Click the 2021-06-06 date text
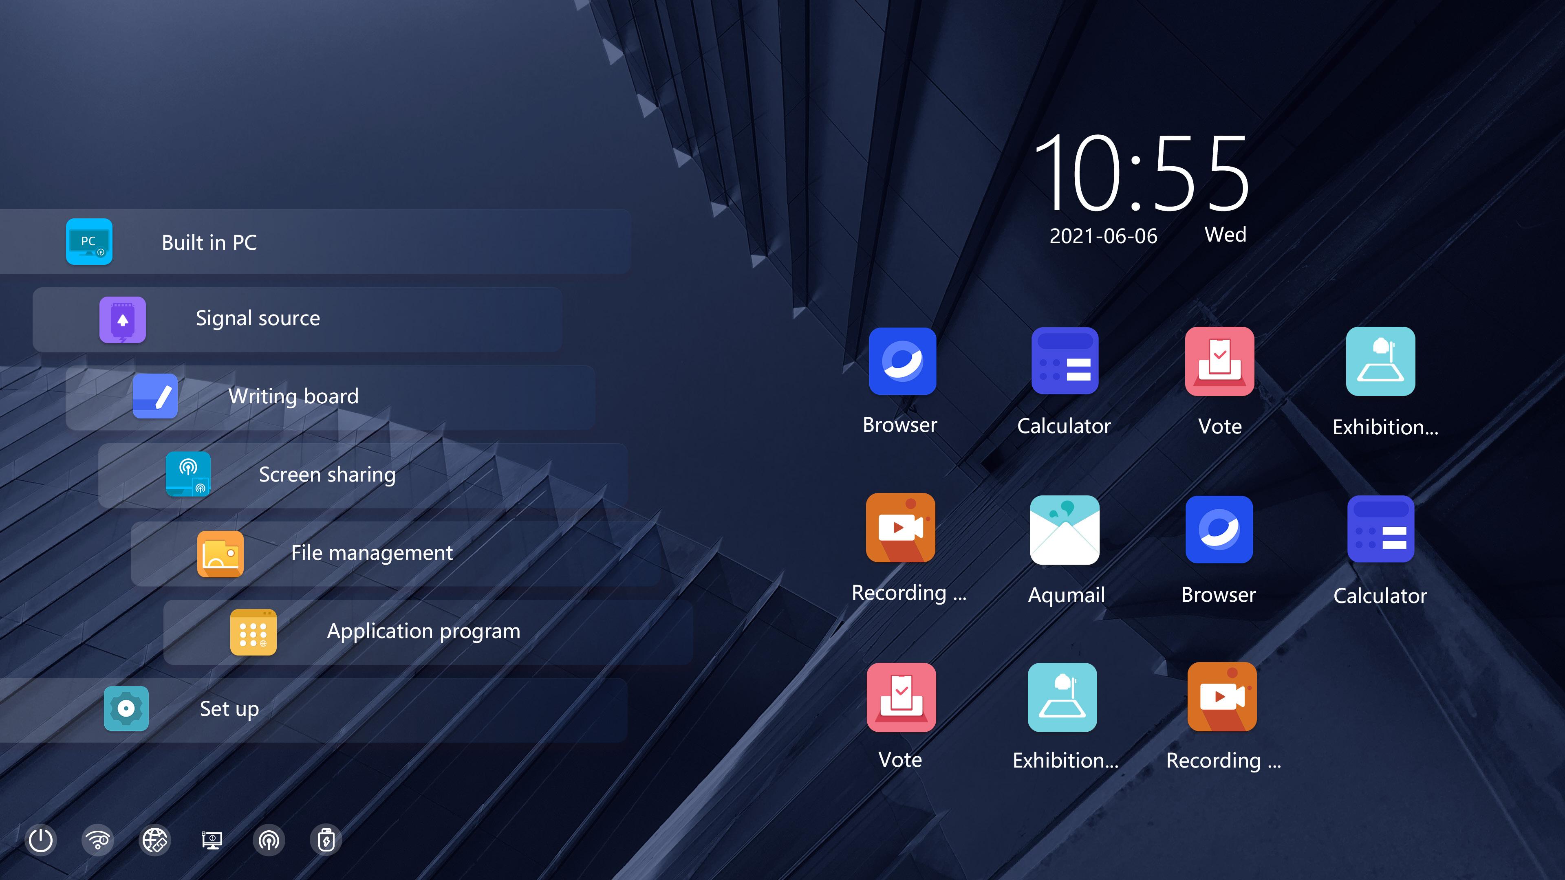 (x=1103, y=236)
